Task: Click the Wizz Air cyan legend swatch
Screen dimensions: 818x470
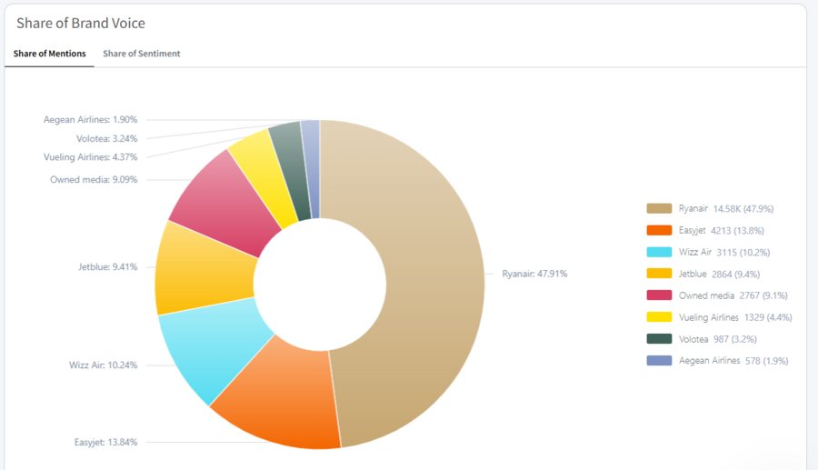Action: pos(659,252)
